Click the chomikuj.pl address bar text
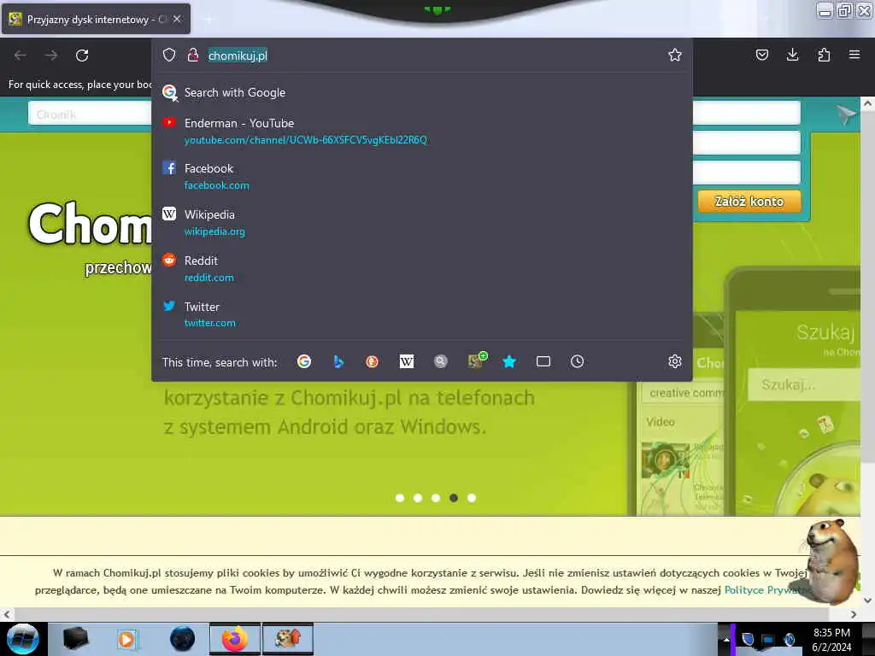Viewport: 875px width, 656px height. tap(238, 56)
